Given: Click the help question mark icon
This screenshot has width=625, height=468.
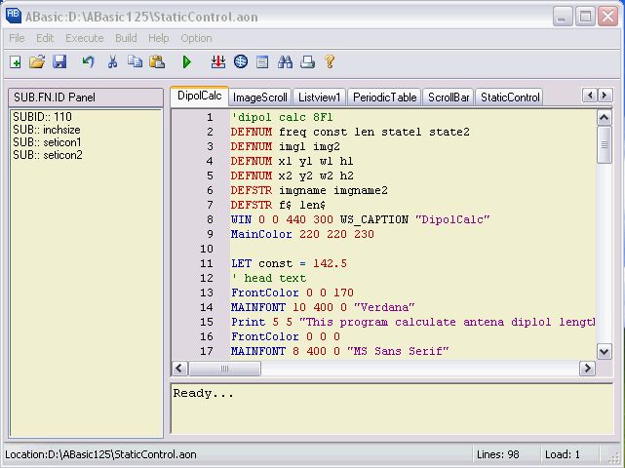Looking at the screenshot, I should click(x=330, y=62).
